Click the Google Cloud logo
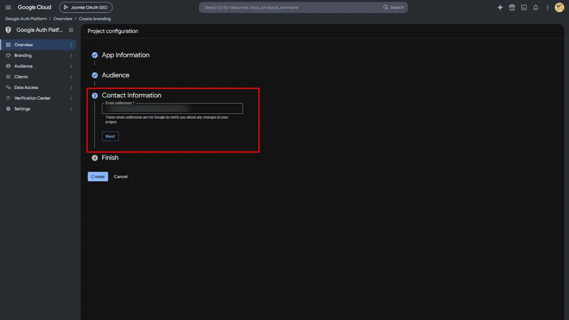The width and height of the screenshot is (569, 320). tap(34, 8)
